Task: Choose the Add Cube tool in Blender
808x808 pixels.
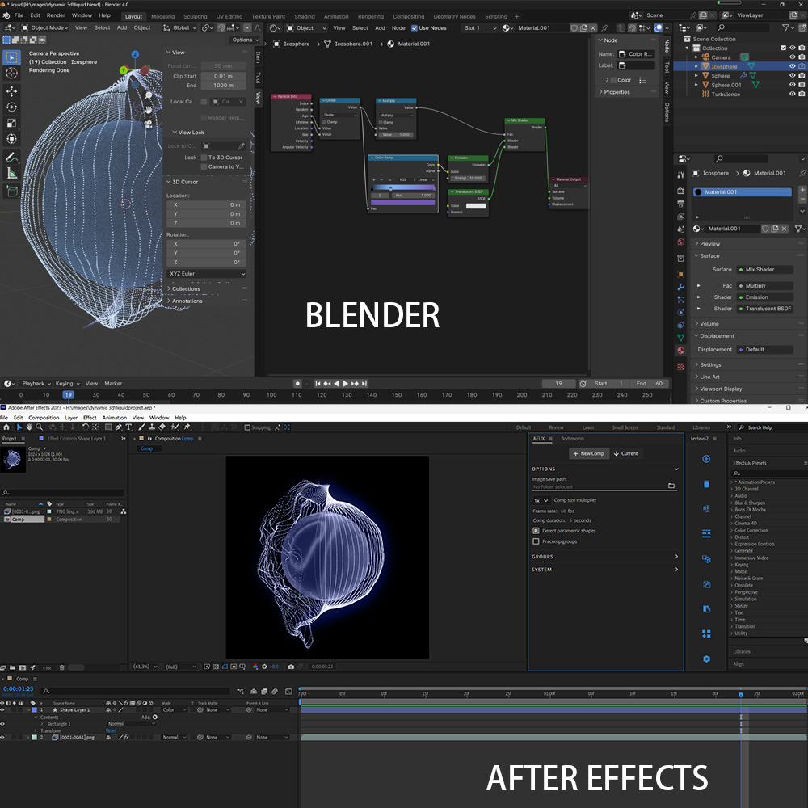Action: [11, 191]
